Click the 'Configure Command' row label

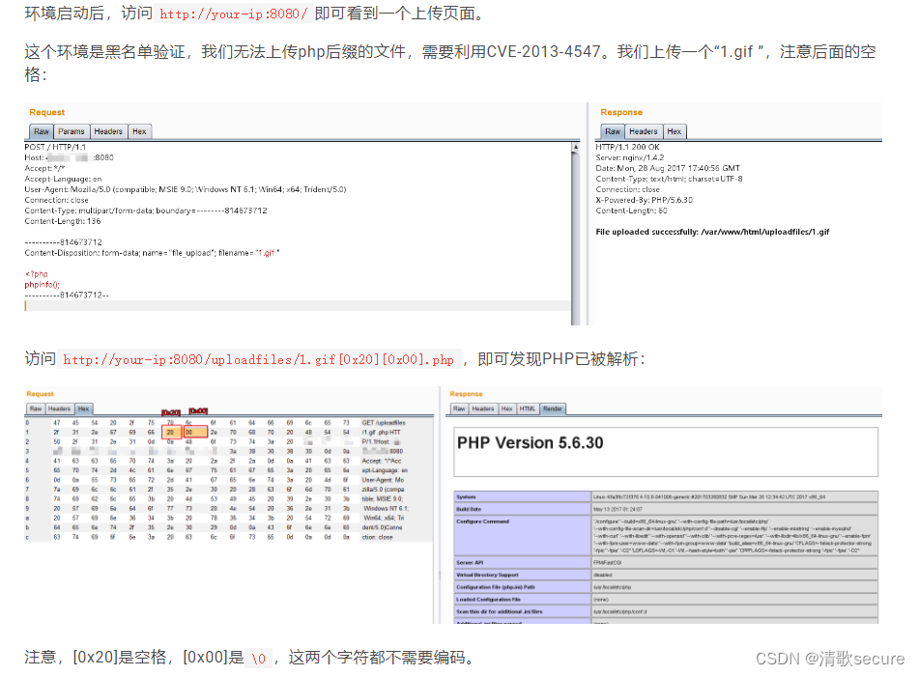483,521
